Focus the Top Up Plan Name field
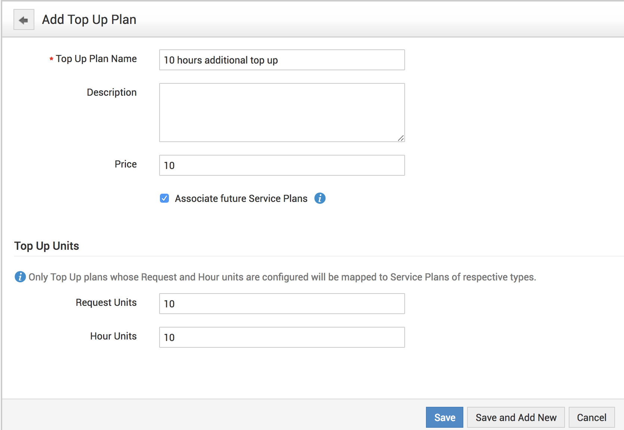The height and width of the screenshot is (430, 624). pos(282,60)
